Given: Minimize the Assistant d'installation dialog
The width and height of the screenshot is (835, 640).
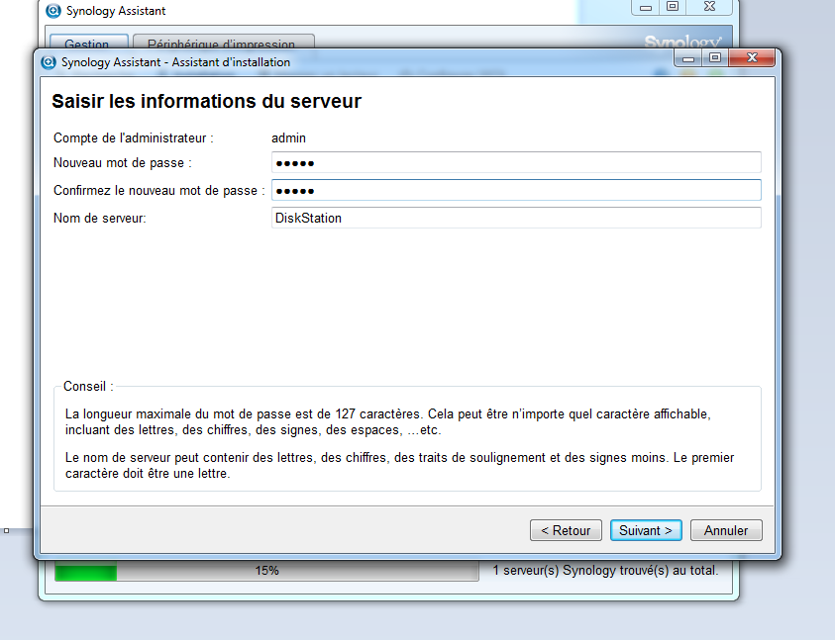Looking at the screenshot, I should (688, 58).
